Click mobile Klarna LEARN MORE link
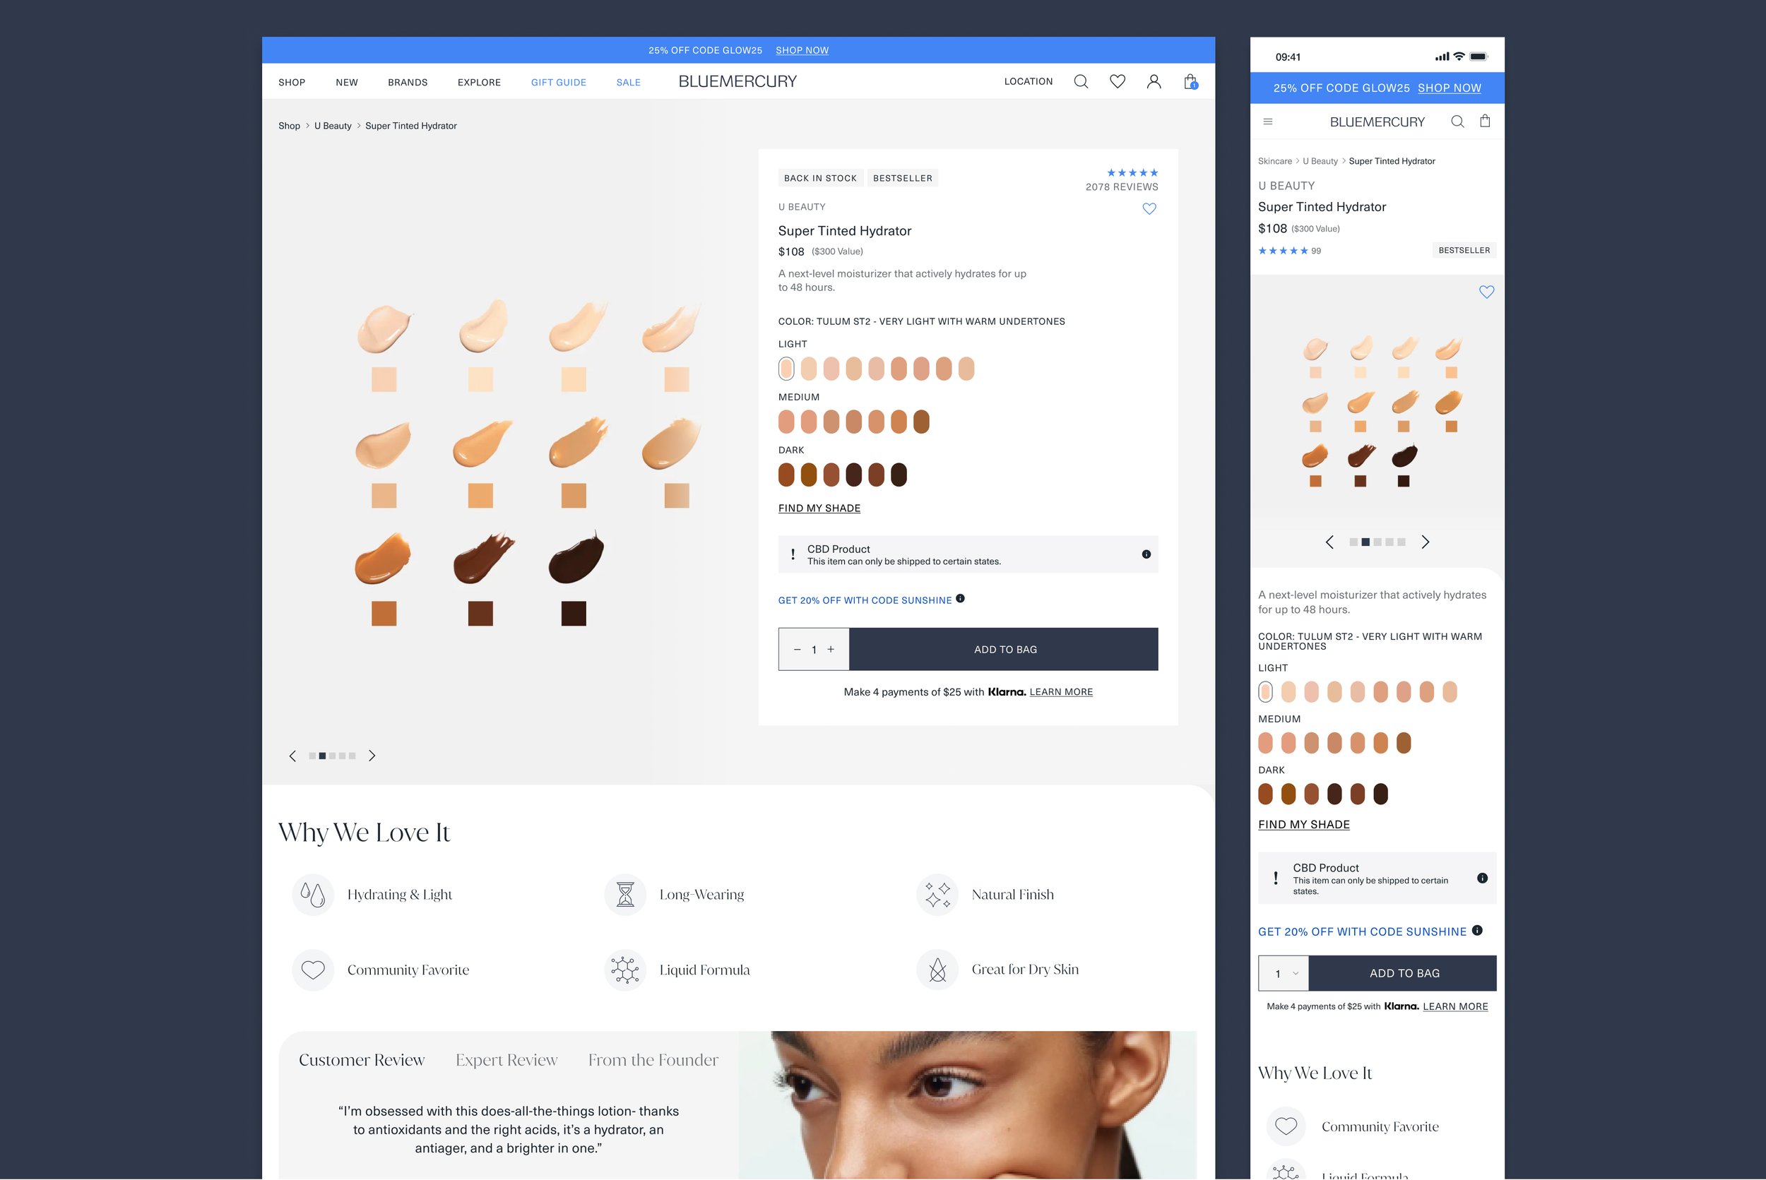1766x1180 pixels. tap(1455, 1006)
